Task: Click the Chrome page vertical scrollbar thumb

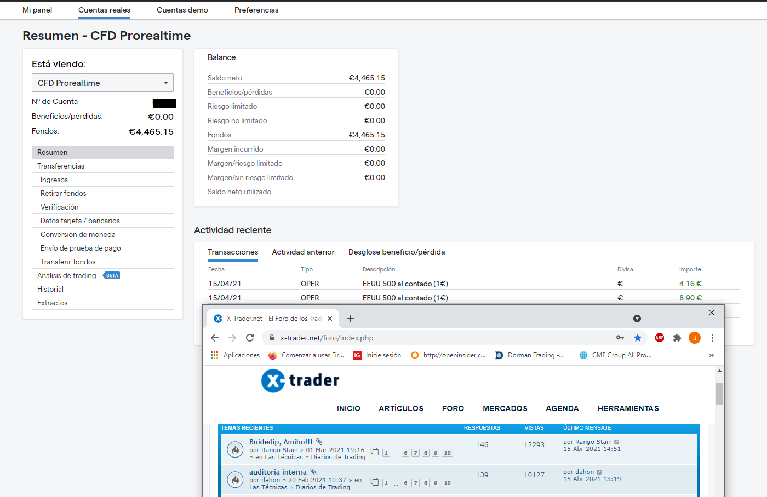Action: coord(719,394)
